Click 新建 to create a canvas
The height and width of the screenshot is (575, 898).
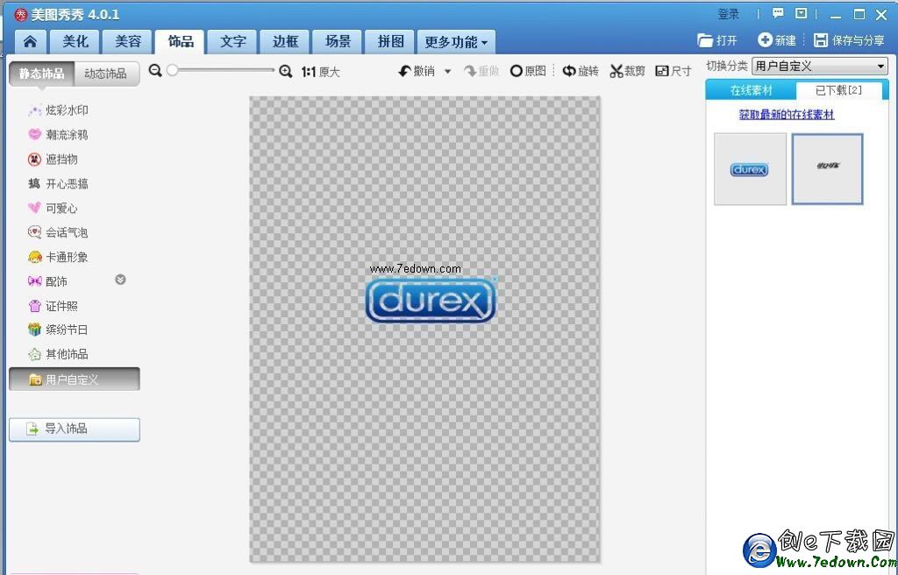777,40
